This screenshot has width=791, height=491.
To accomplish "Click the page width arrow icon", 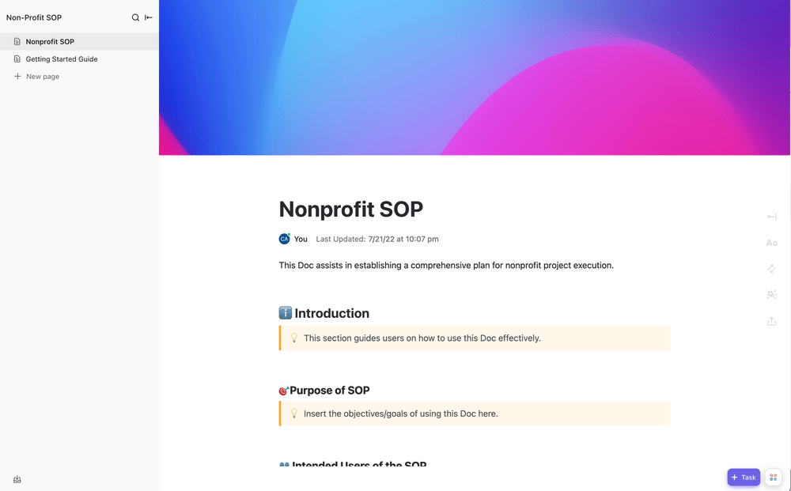I will [x=771, y=217].
